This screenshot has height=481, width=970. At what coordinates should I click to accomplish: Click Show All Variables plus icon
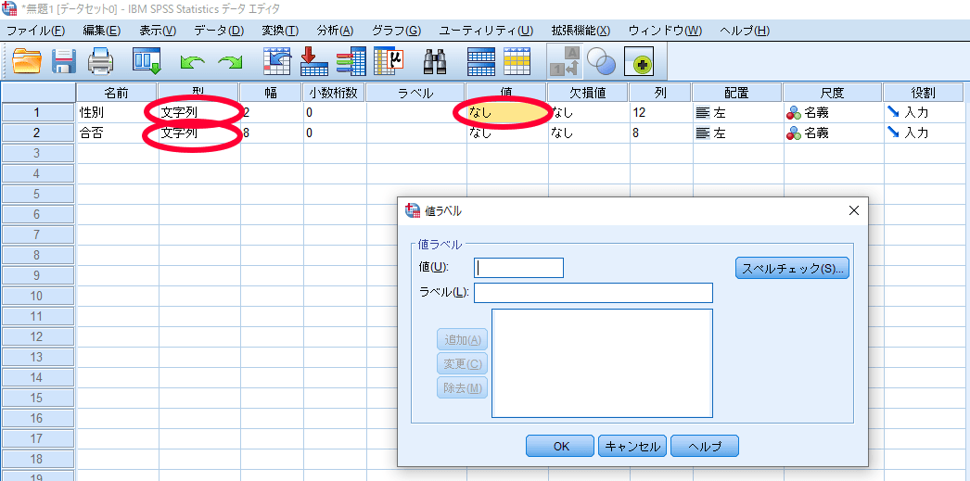638,62
